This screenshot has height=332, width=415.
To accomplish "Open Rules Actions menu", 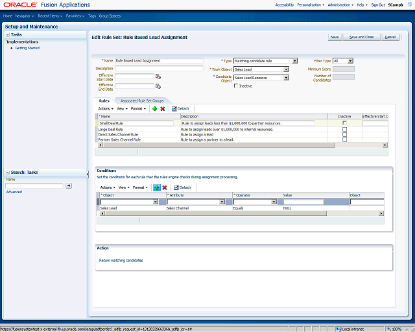I will 106,108.
